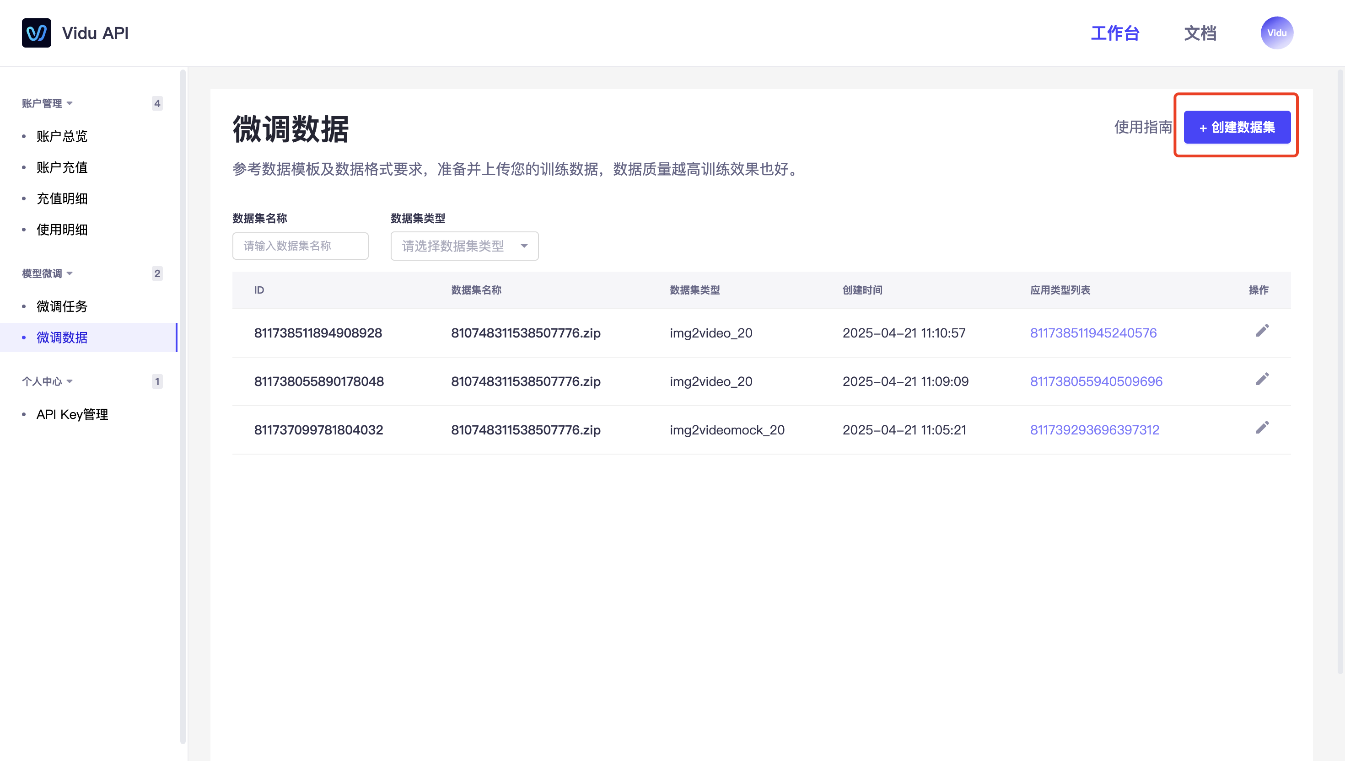
Task: Click the Vidu API logo icon
Action: (36, 33)
